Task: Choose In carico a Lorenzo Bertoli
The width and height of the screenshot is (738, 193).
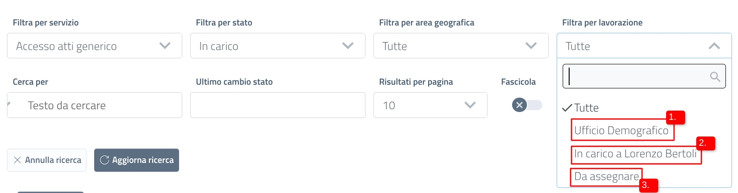Action: point(635,154)
